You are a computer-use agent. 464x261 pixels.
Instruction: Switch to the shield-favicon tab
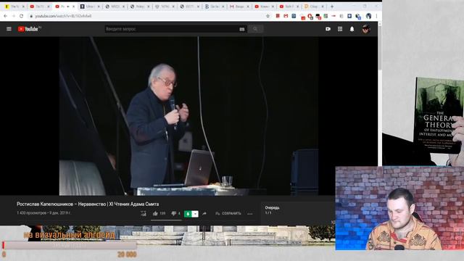click(165, 7)
